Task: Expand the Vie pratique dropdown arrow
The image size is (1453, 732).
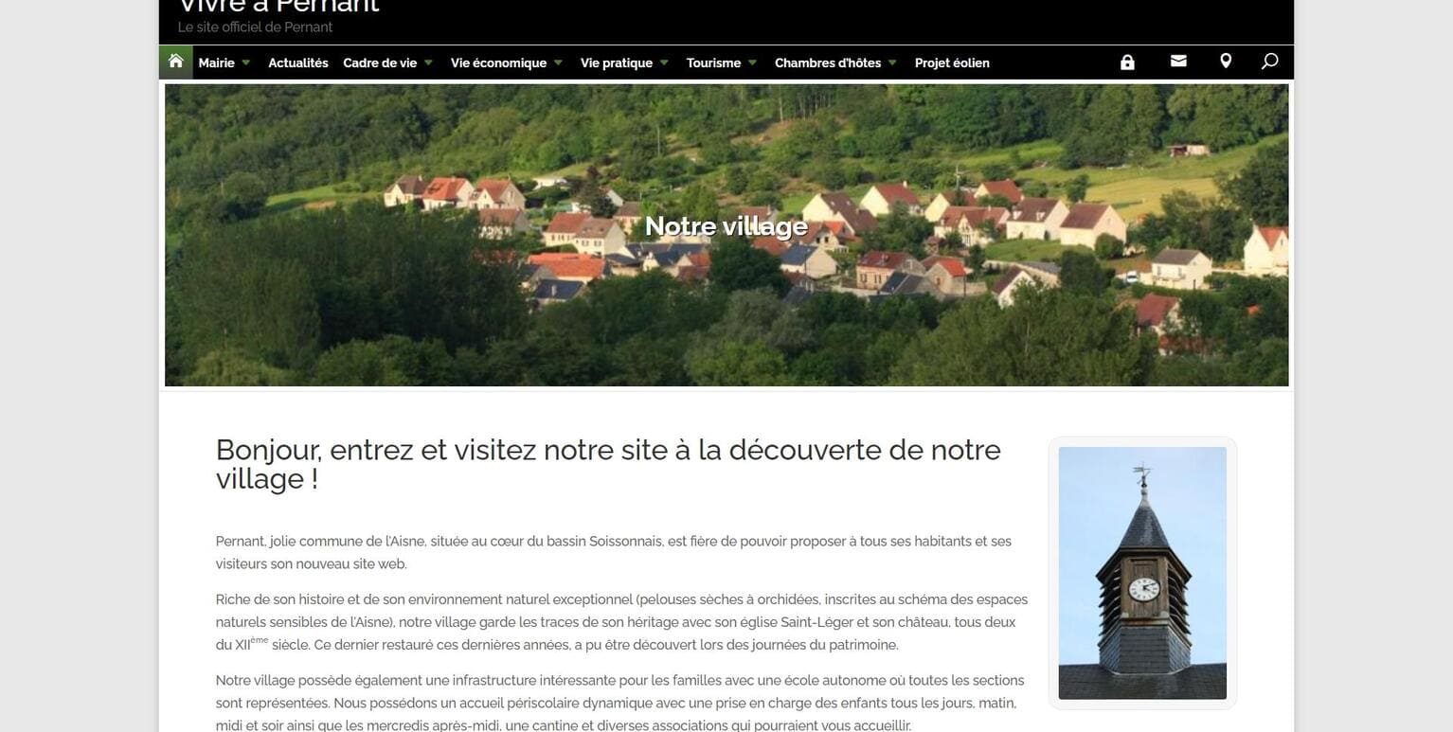Action: 664,63
